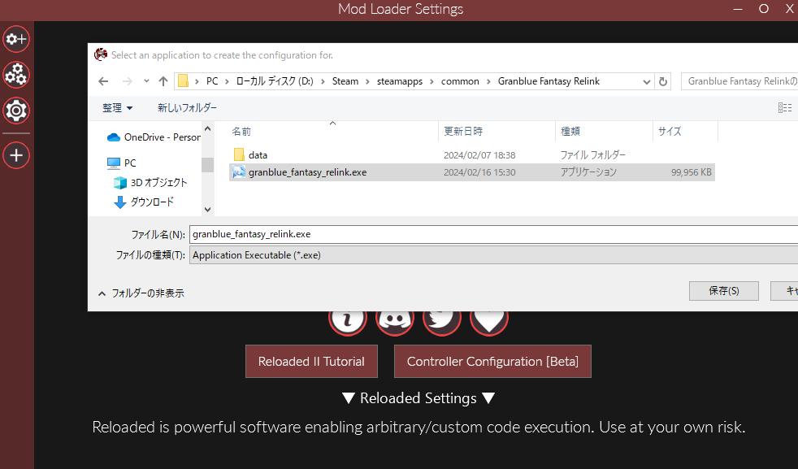798x469 pixels.
Task: Click the chevron after common in the path
Action: [x=488, y=81]
